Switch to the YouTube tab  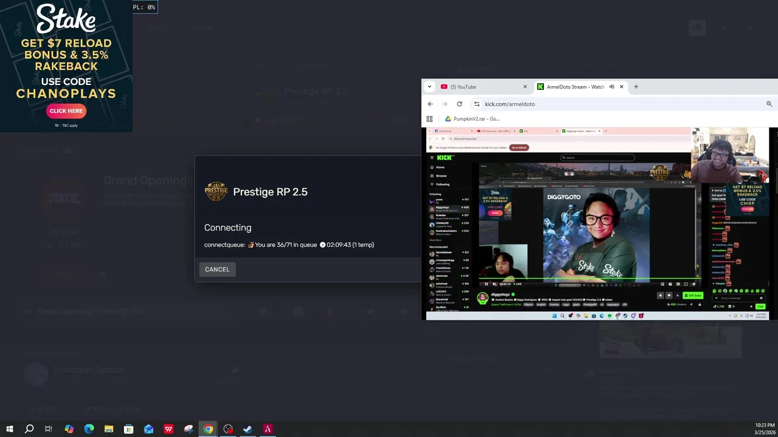coord(484,87)
